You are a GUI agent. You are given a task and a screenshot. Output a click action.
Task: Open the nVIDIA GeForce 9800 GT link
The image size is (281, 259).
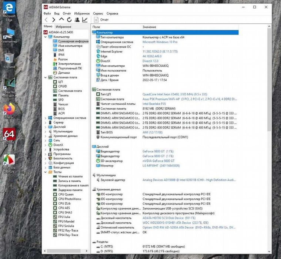click(158, 161)
